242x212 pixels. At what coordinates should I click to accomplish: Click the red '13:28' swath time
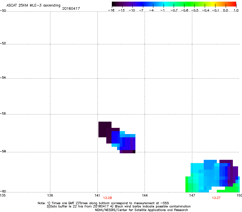tap(107, 198)
